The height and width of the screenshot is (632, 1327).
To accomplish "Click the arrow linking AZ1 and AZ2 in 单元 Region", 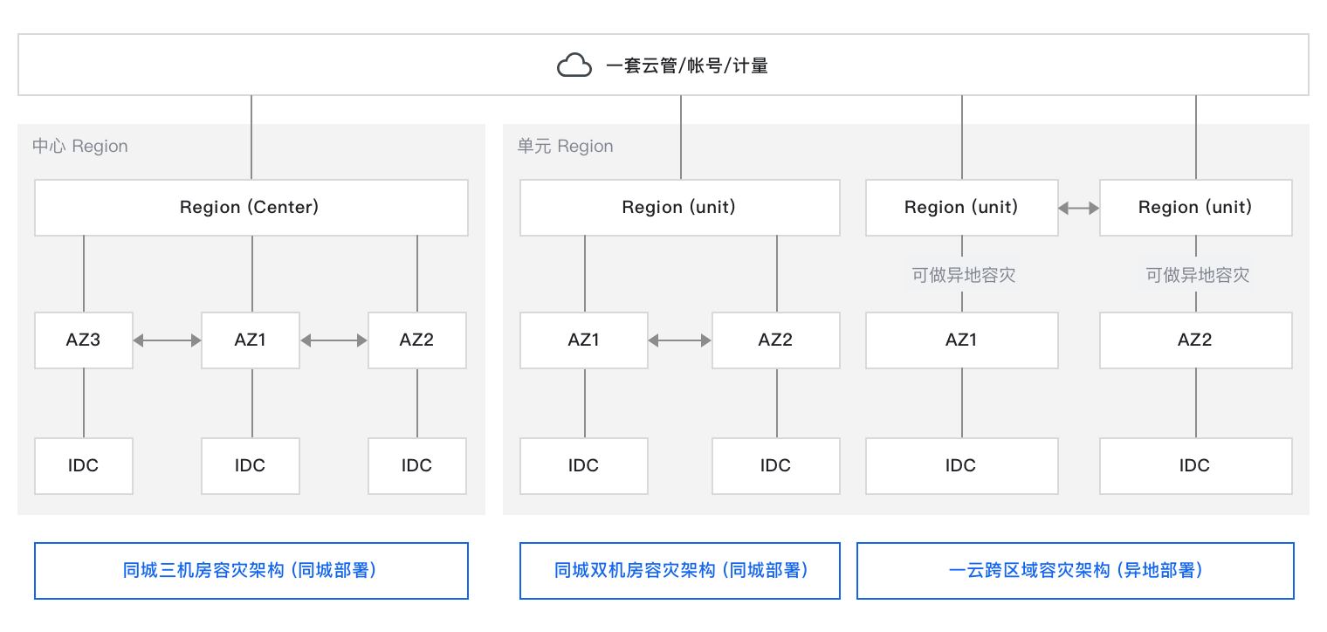I will [680, 340].
